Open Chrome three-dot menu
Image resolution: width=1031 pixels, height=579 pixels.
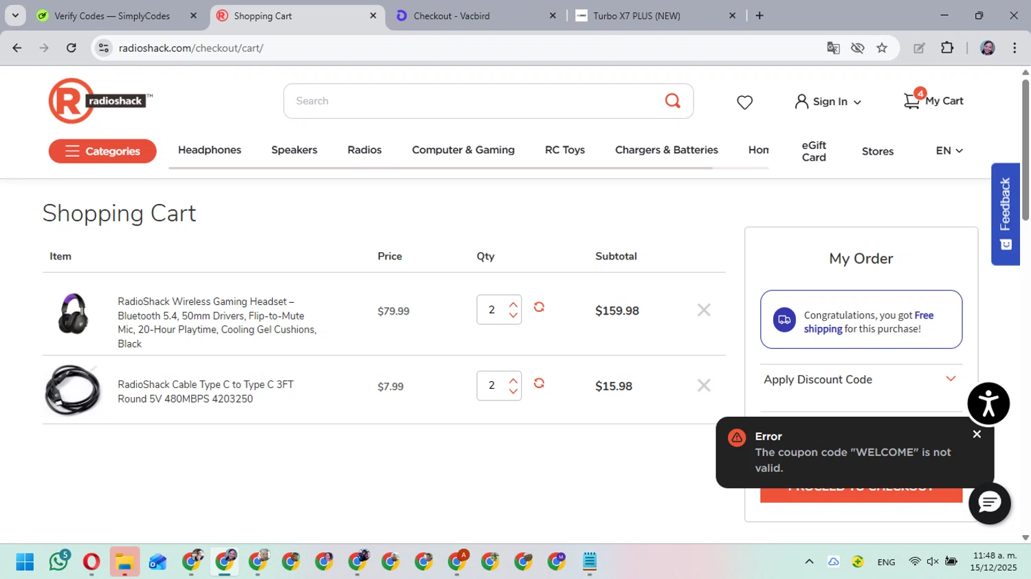(x=1015, y=47)
